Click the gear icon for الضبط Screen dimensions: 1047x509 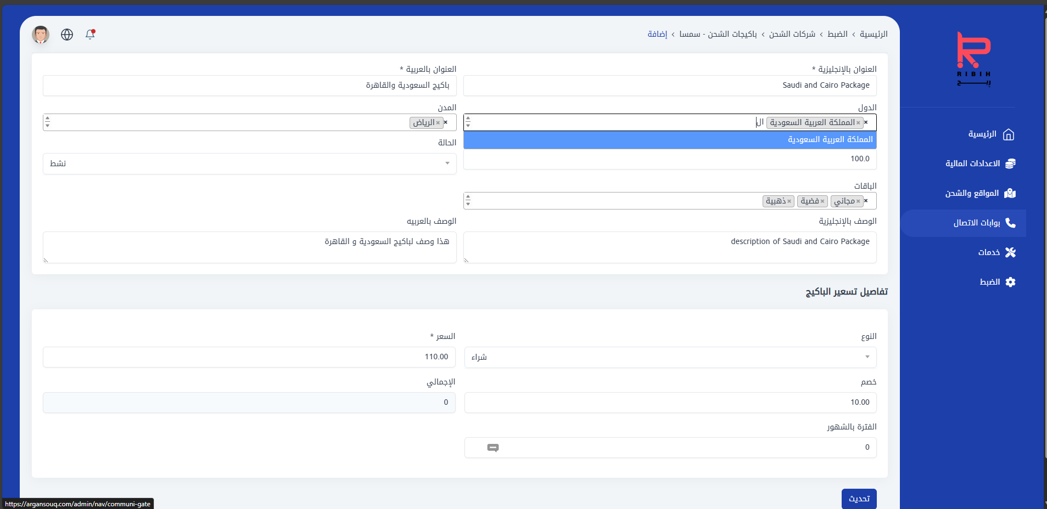[x=1010, y=282]
